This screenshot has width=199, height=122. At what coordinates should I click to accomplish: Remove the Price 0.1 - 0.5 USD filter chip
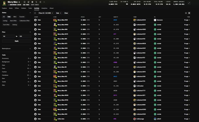point(52,13)
